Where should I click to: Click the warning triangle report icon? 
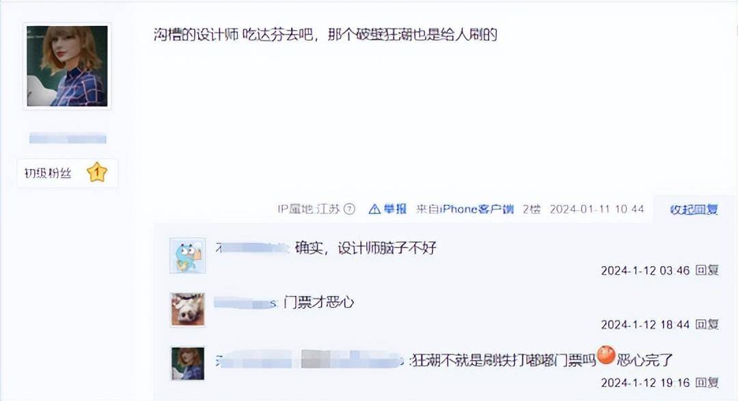[x=374, y=209]
